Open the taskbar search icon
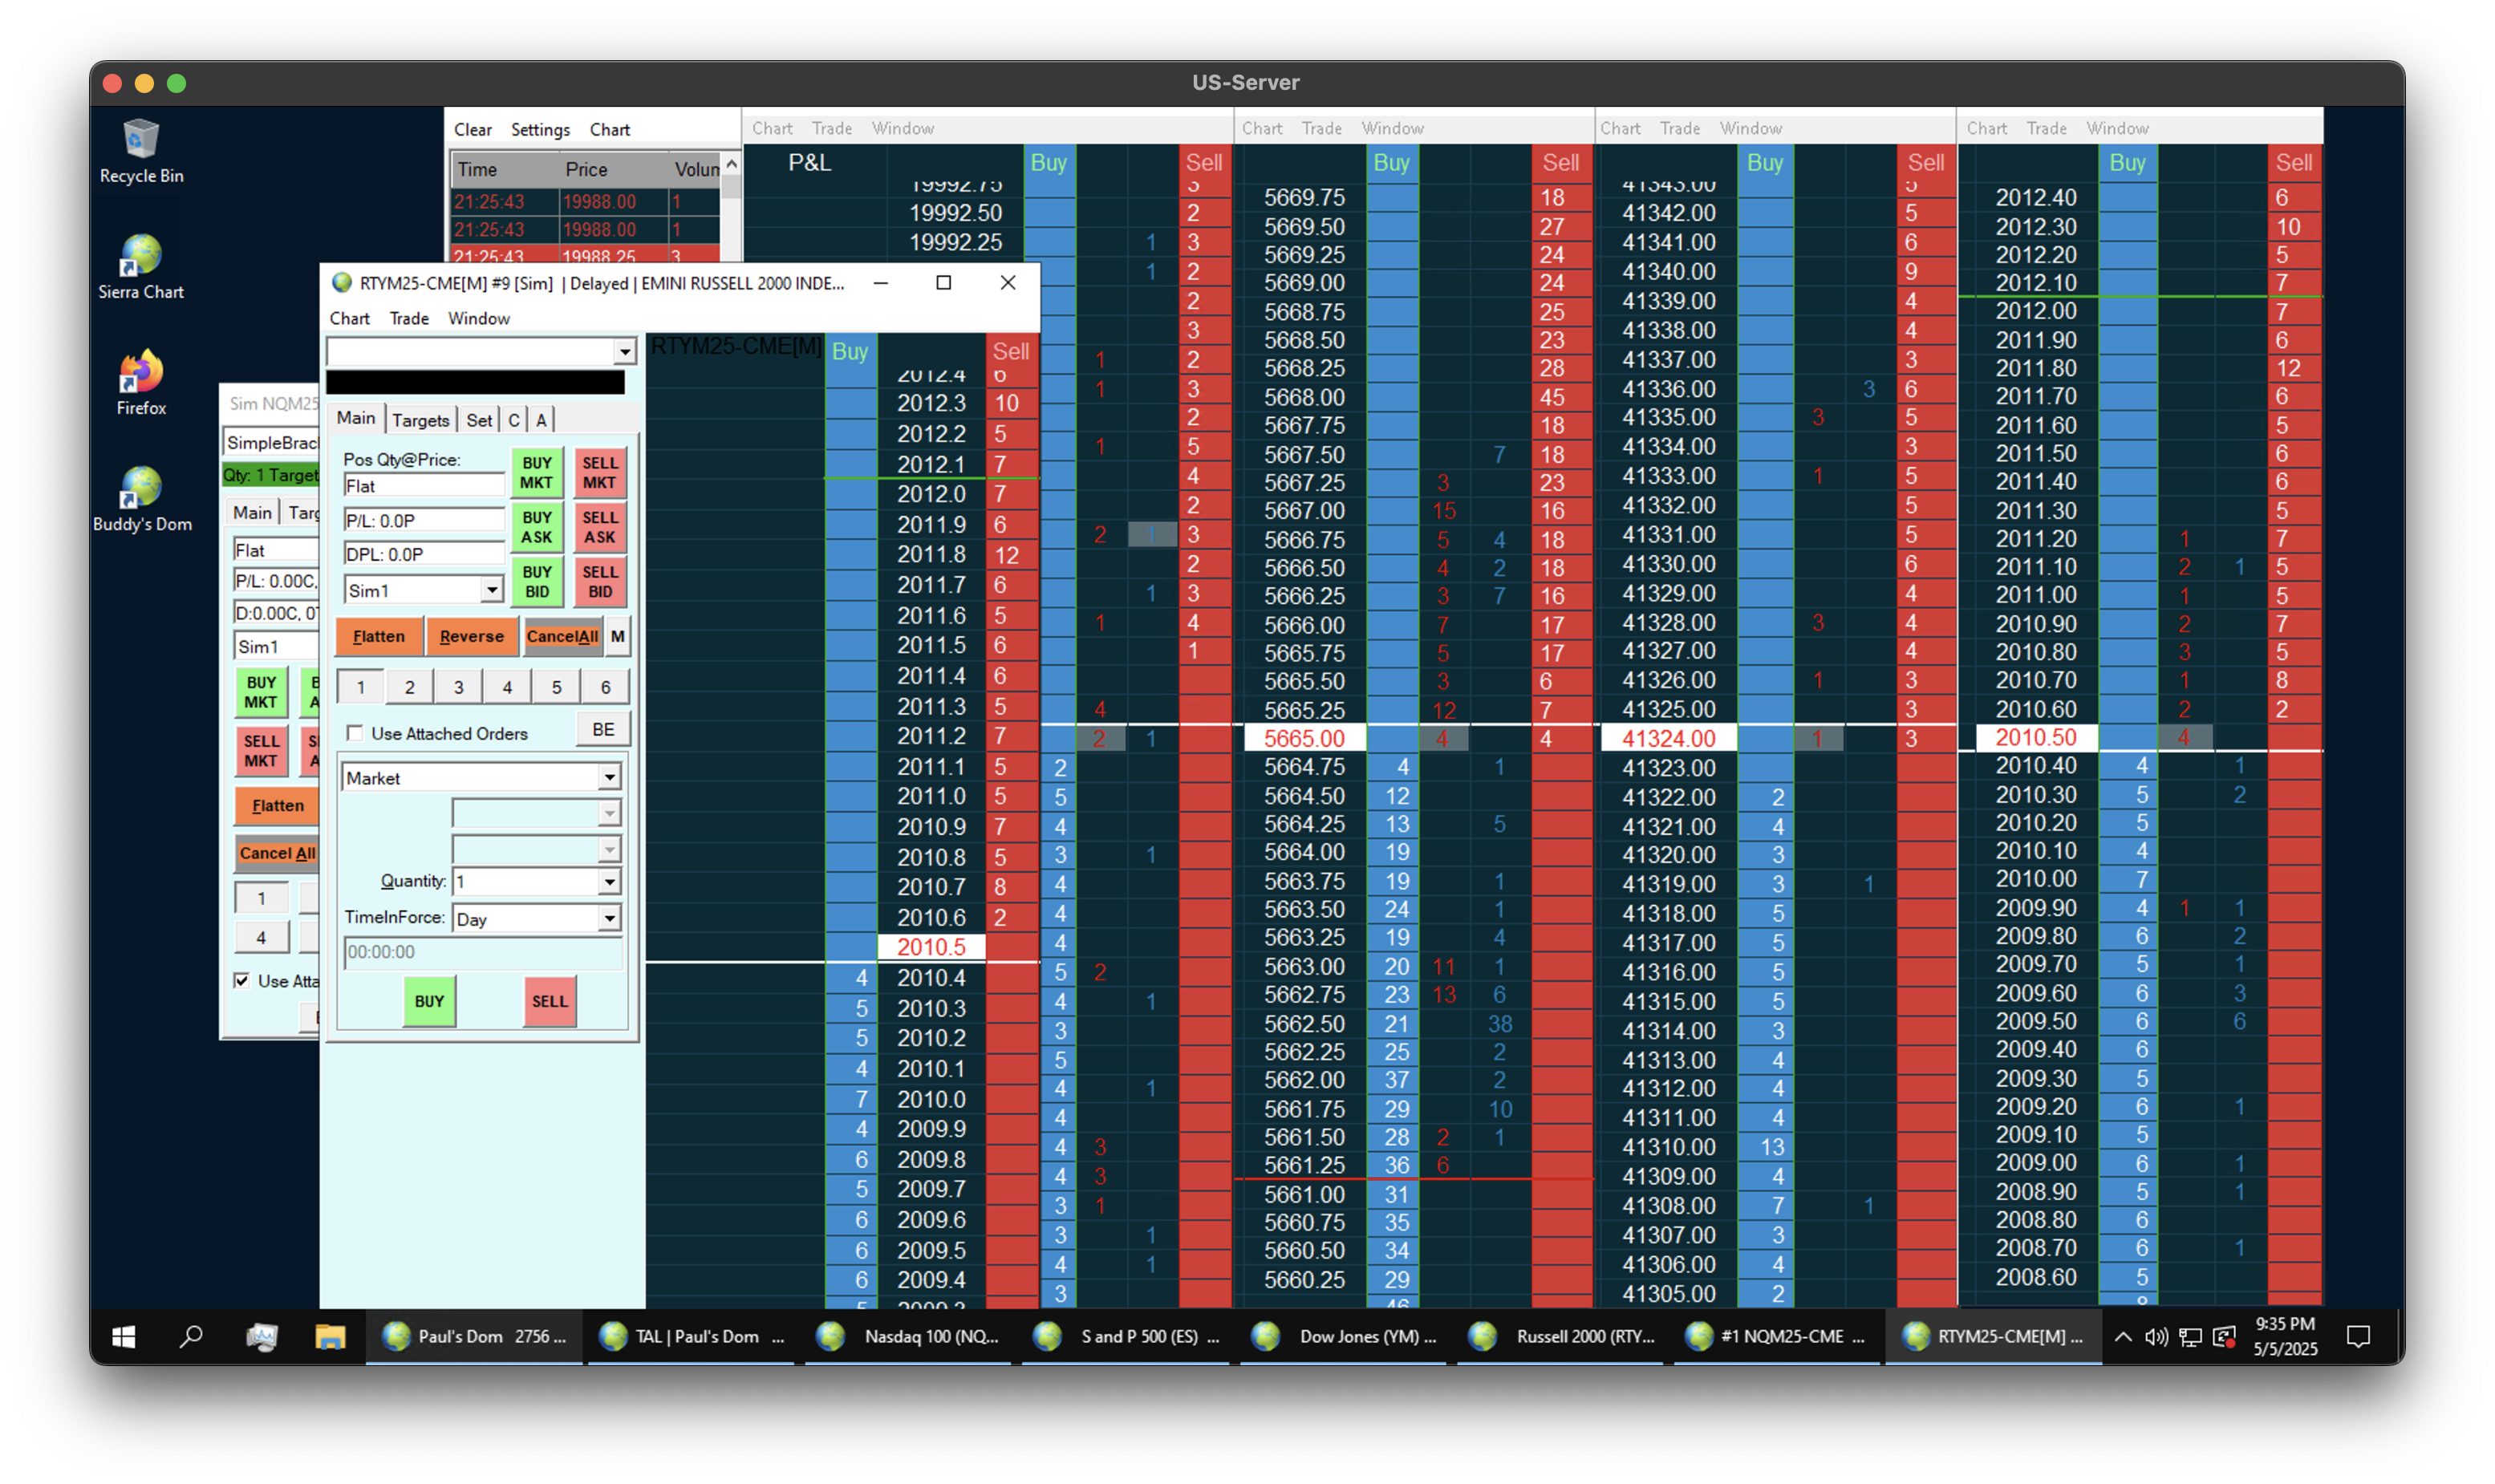The image size is (2495, 1484). click(191, 1337)
